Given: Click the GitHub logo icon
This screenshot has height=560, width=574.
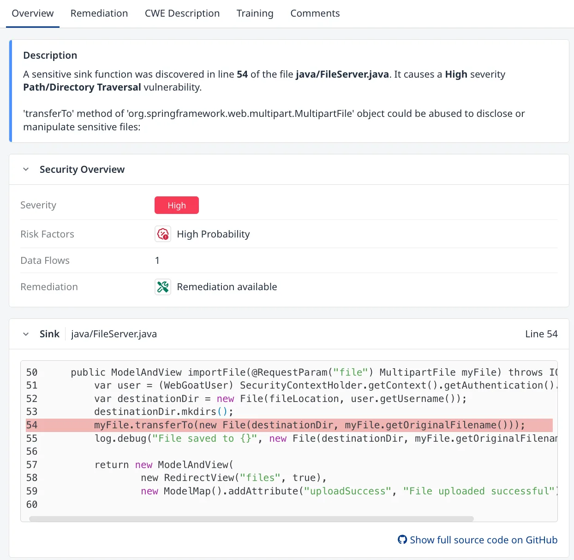Looking at the screenshot, I should coord(401,539).
